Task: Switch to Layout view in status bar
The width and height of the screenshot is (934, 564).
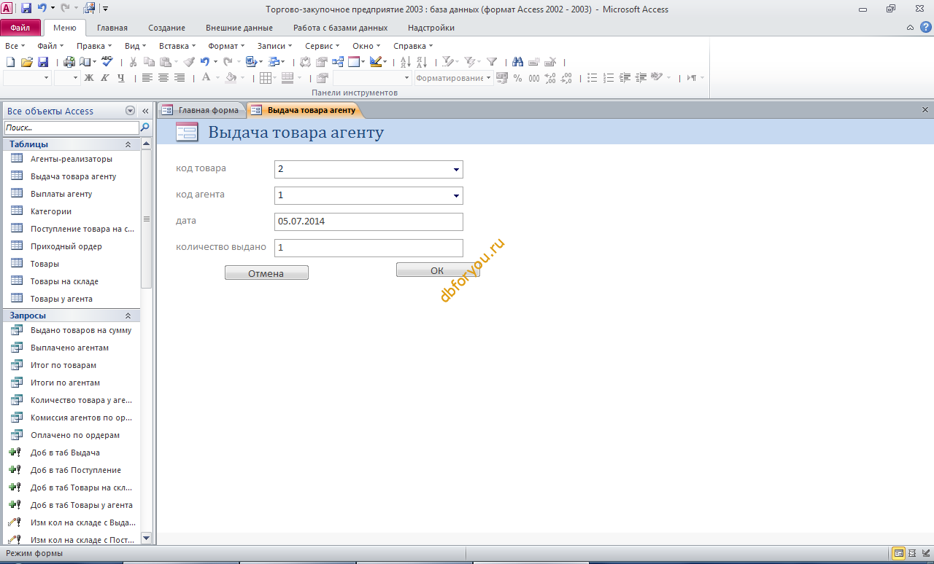Action: (x=911, y=553)
